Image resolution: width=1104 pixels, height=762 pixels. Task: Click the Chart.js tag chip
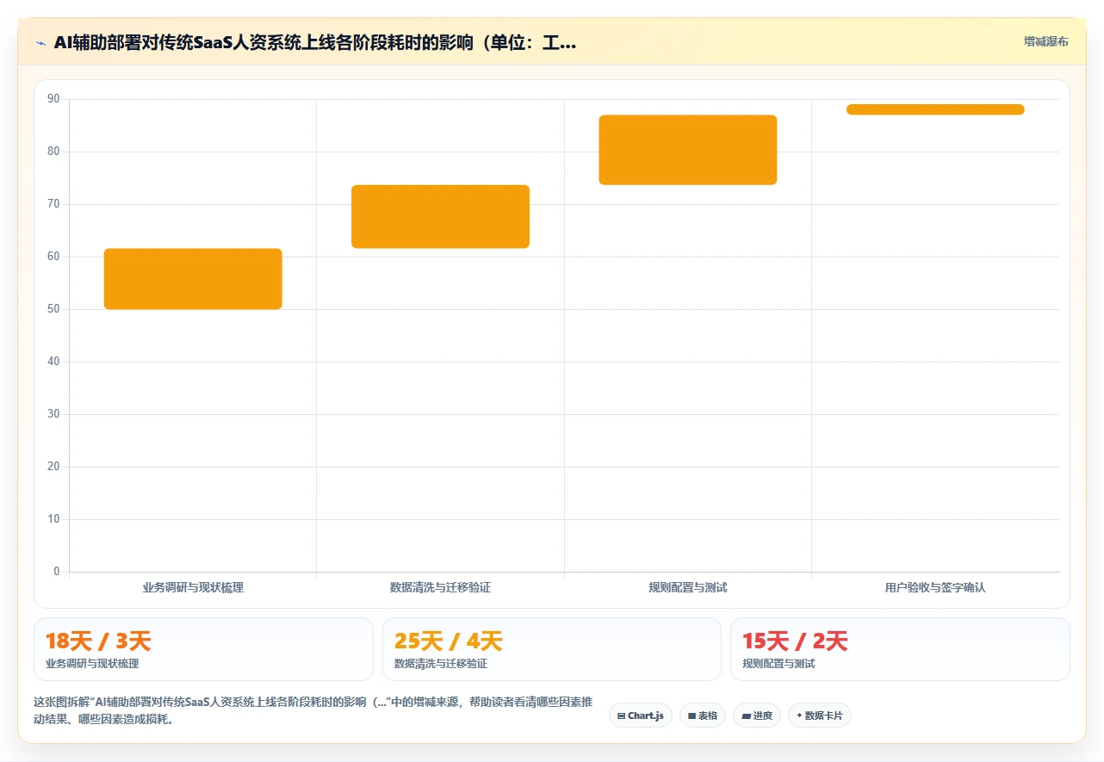coord(641,716)
